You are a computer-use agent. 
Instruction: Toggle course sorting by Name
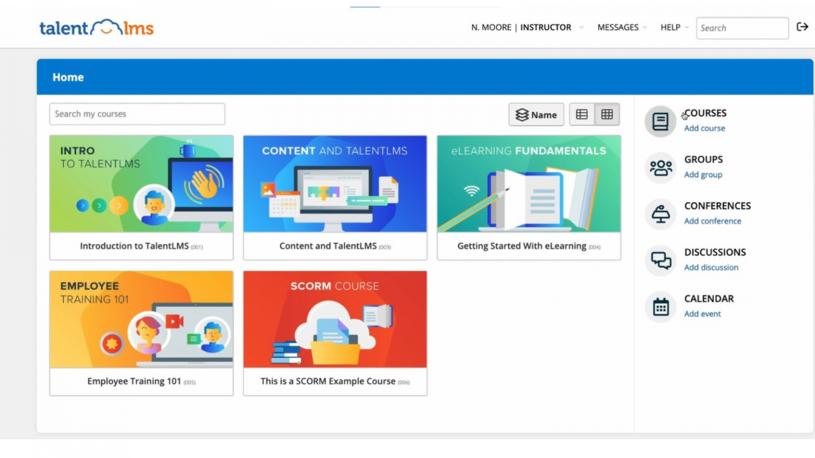click(x=536, y=114)
